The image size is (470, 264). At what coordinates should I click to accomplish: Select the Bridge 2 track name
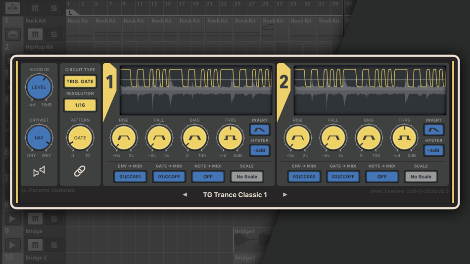[x=36, y=258]
